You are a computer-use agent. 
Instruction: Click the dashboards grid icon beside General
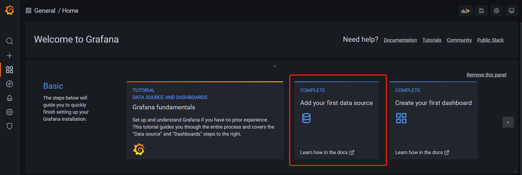(x=28, y=11)
